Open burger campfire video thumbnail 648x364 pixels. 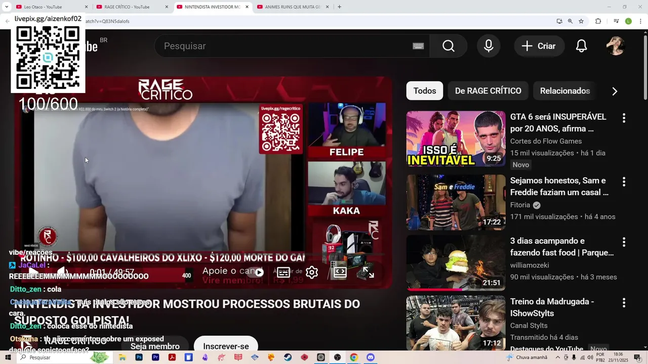tap(456, 263)
